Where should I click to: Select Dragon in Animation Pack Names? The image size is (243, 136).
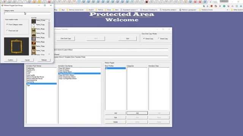click(29, 72)
